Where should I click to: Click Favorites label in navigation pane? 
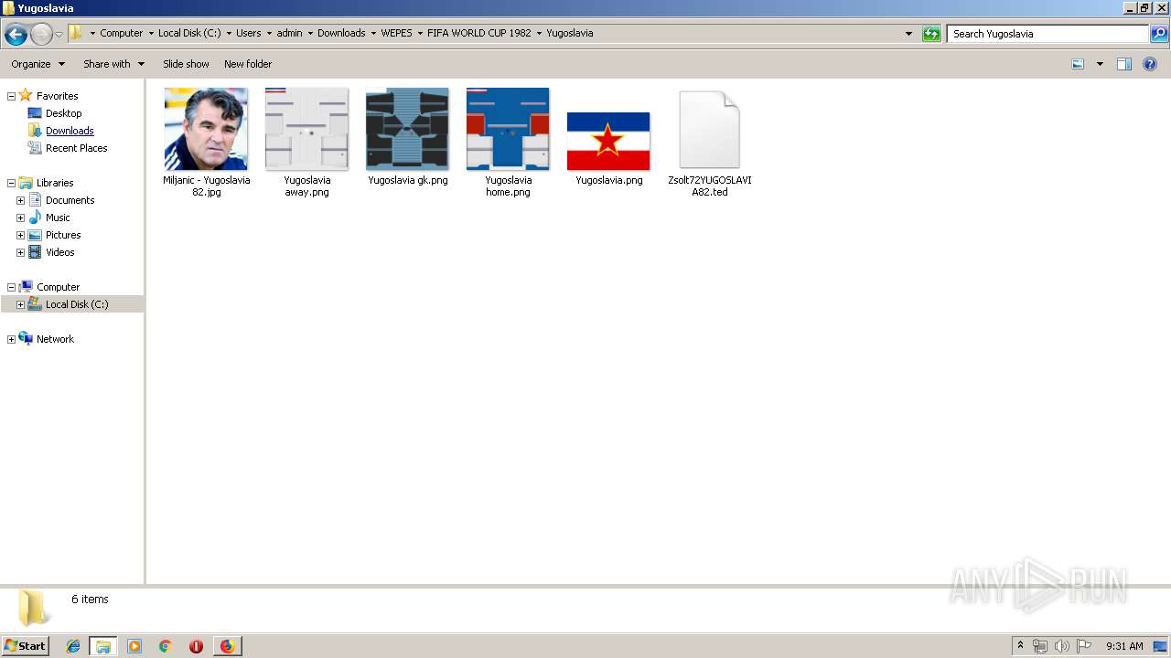coord(57,96)
